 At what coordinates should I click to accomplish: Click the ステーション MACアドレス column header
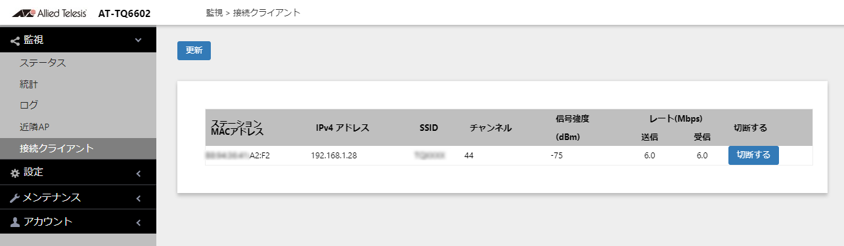pos(237,128)
